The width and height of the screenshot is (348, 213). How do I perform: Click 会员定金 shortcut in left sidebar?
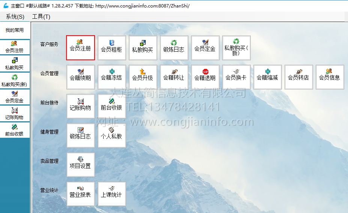pyautogui.click(x=15, y=97)
